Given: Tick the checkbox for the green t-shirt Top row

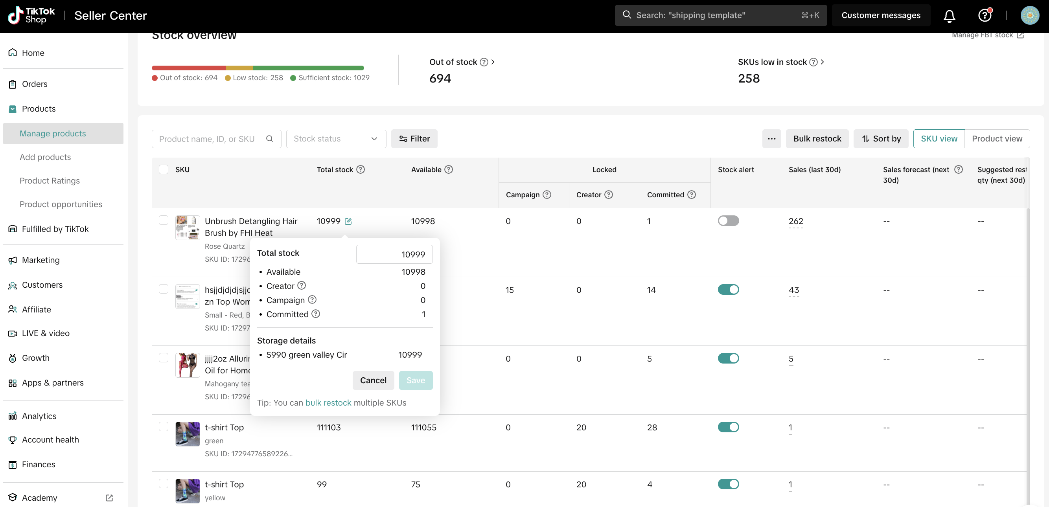Looking at the screenshot, I should [163, 426].
